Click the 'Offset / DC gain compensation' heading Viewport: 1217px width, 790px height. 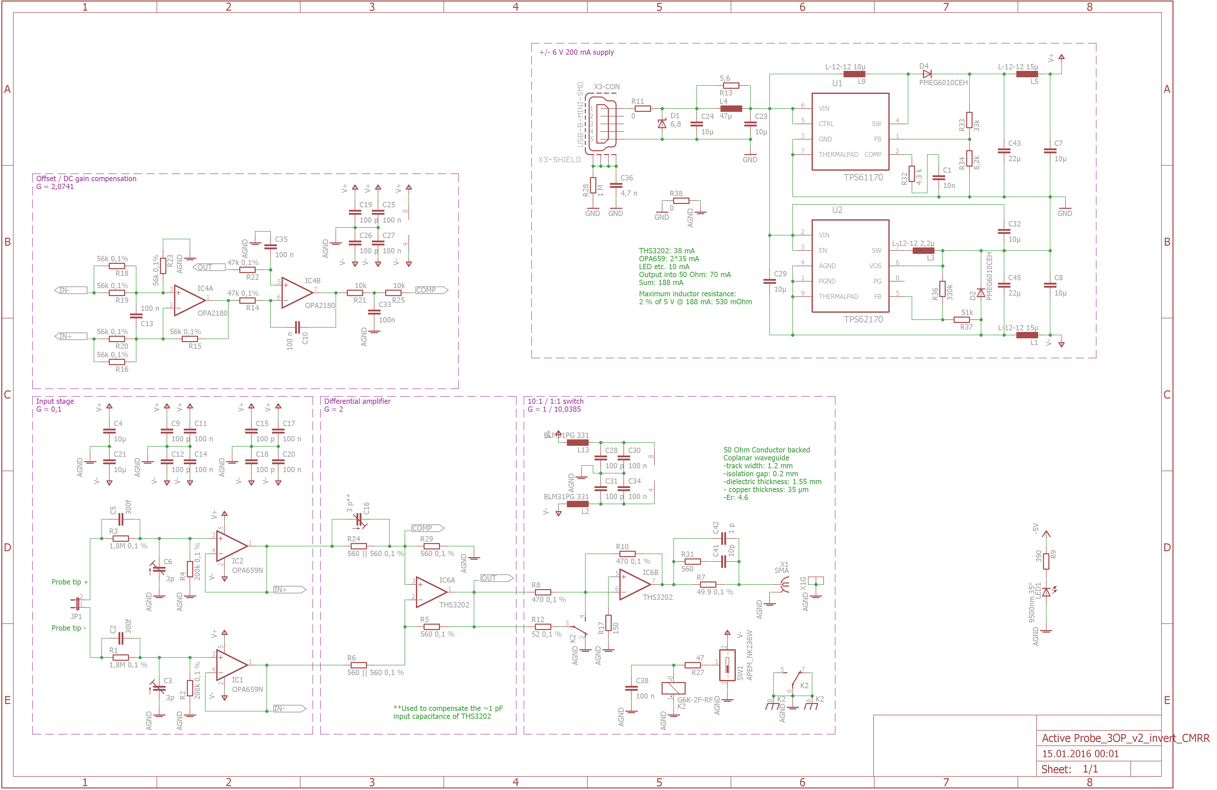click(x=87, y=178)
